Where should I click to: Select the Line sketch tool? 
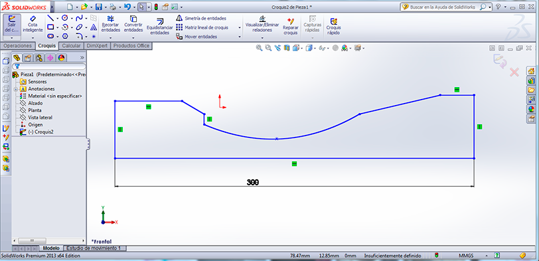[x=50, y=18]
